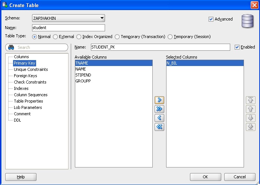Close the Create Table dialog
The height and width of the screenshot is (185, 260).
(254, 5)
